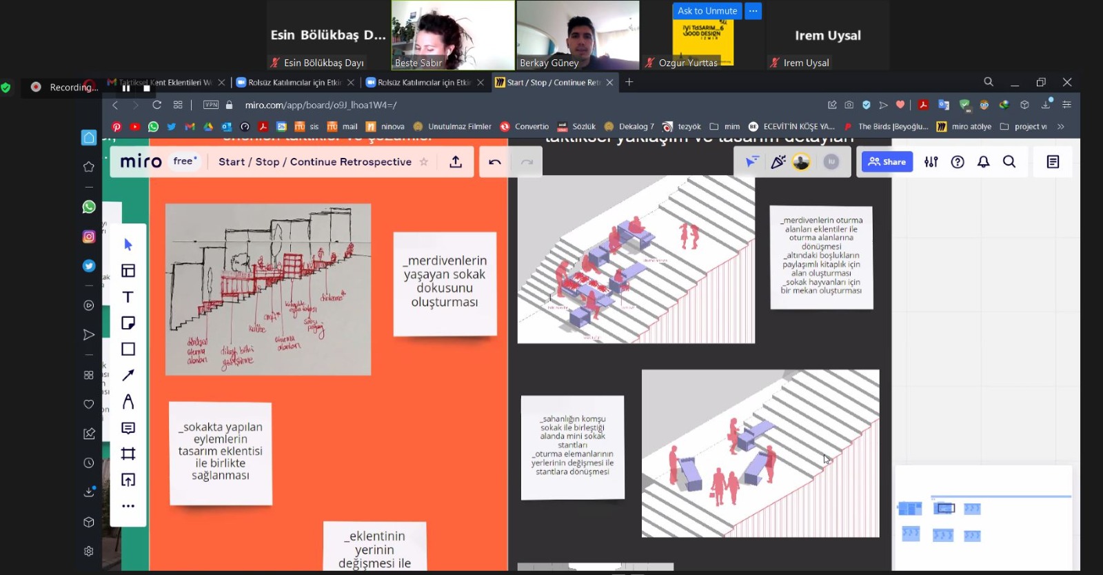Select the Sticky note tool
1103x575 pixels.
pyautogui.click(x=128, y=323)
